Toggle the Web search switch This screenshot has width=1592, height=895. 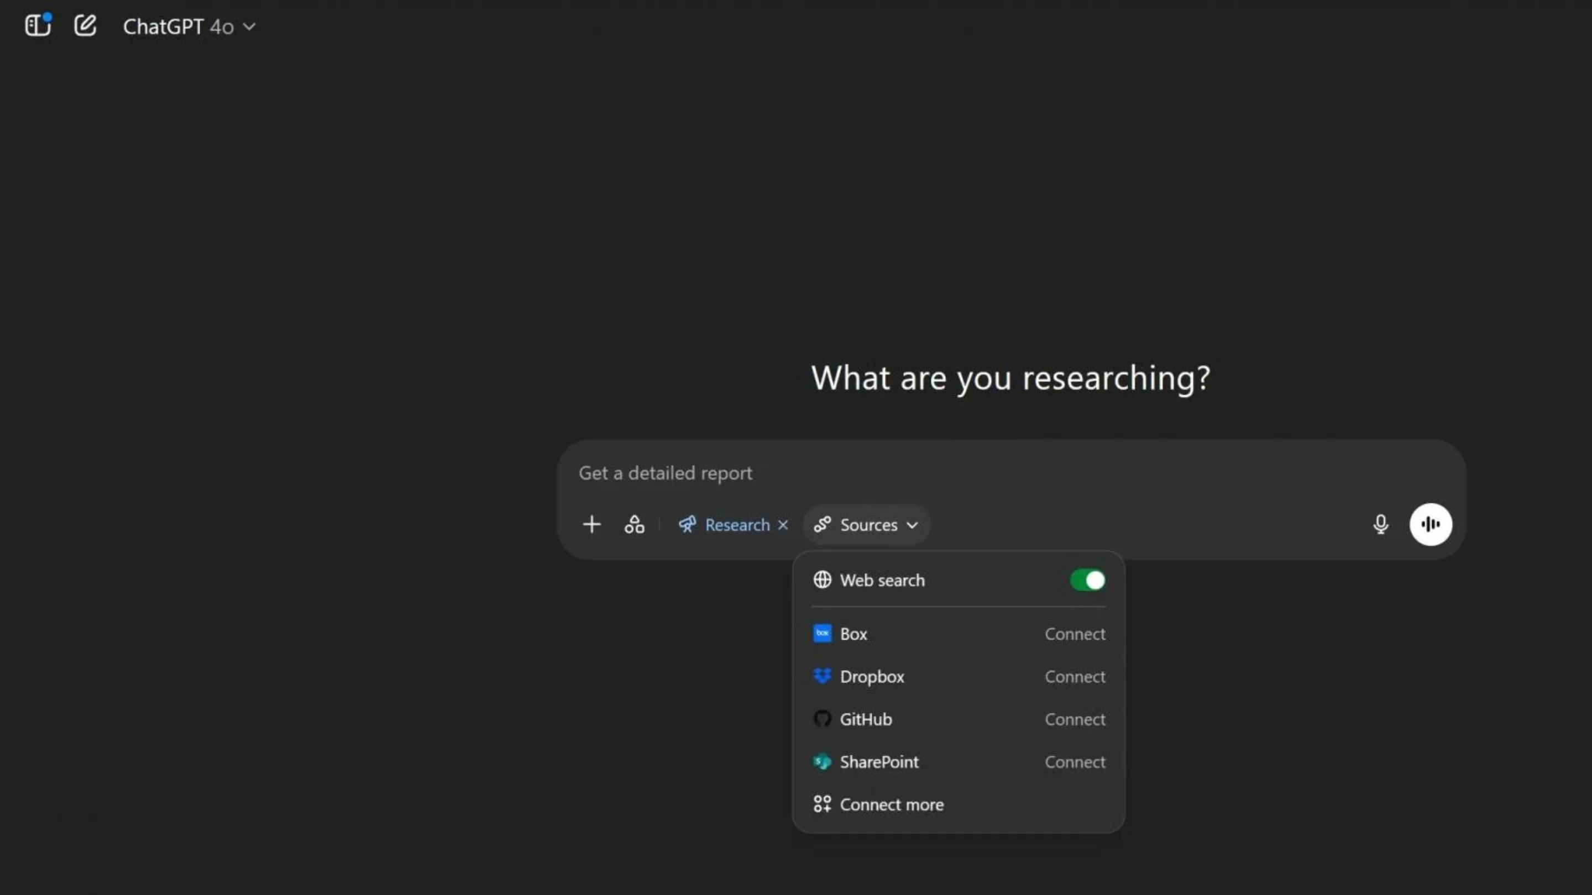click(1087, 580)
